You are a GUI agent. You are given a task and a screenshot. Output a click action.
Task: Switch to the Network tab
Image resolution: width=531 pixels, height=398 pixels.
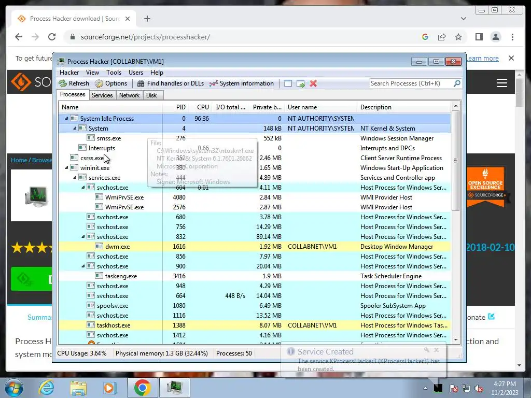(129, 95)
